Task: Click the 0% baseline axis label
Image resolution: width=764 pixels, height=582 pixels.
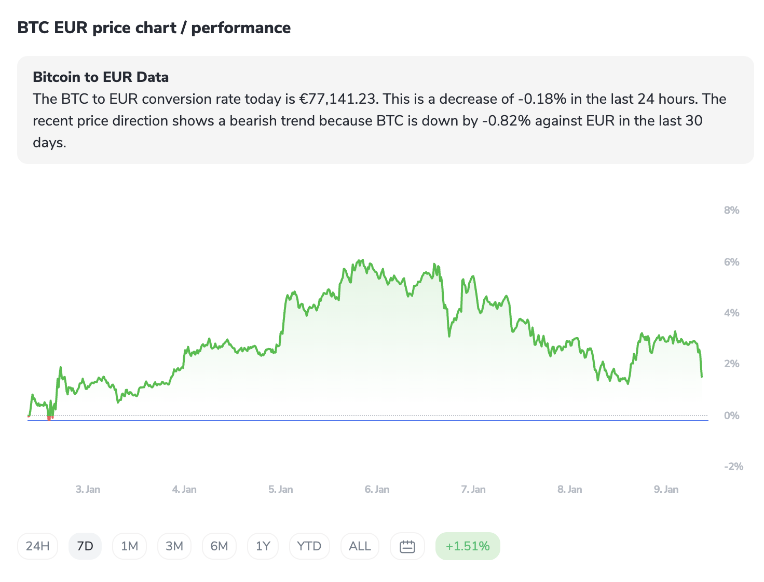Action: tap(731, 415)
